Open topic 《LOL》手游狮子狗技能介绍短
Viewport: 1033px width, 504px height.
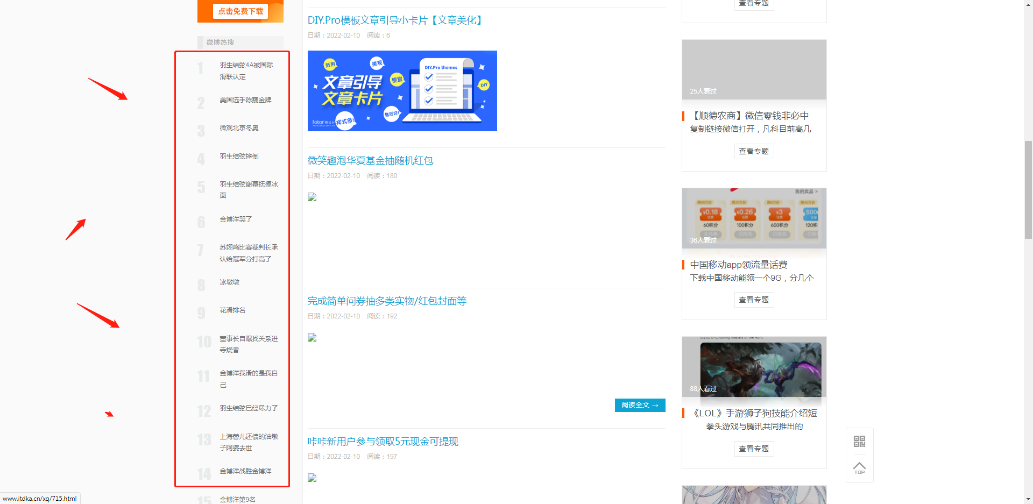click(x=754, y=413)
